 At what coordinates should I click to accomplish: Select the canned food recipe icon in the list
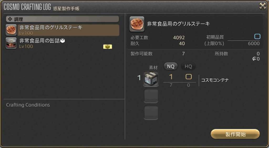tap(11, 43)
